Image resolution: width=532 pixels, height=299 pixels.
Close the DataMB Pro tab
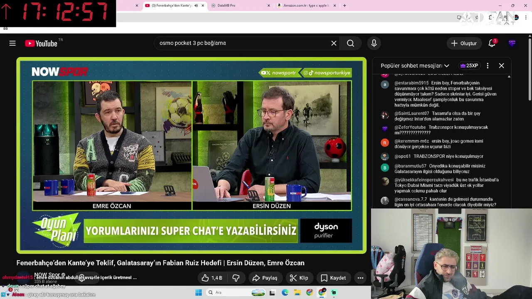(268, 5)
